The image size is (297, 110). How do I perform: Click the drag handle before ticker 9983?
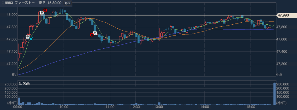coord(2,3)
